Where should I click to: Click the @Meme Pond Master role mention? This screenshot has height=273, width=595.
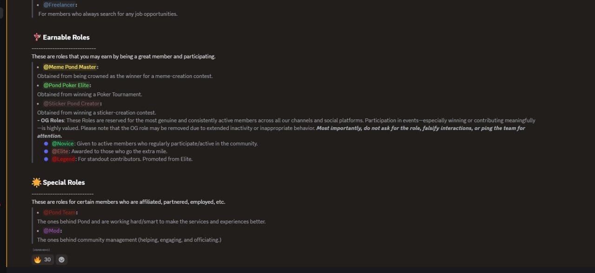click(x=70, y=67)
